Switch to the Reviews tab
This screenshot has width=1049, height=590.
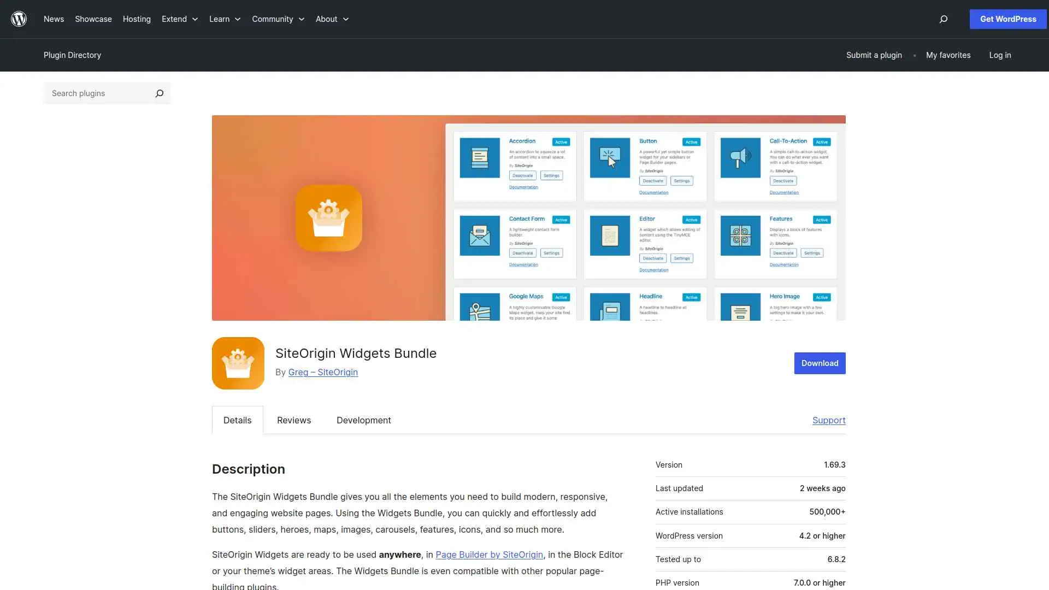click(x=293, y=420)
